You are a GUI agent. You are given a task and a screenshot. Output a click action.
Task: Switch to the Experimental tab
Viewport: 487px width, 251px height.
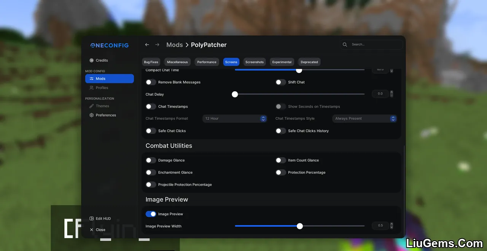(x=282, y=62)
